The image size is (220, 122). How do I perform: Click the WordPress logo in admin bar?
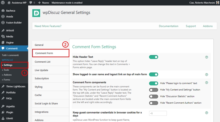pyautogui.click(x=3, y=3)
